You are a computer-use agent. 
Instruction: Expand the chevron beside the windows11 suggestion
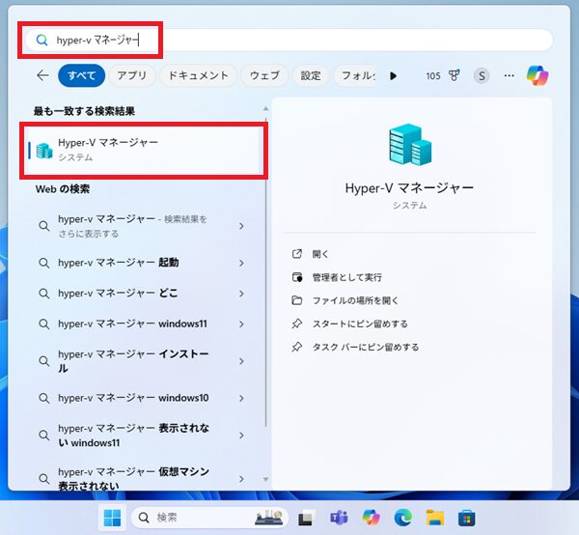(x=241, y=324)
